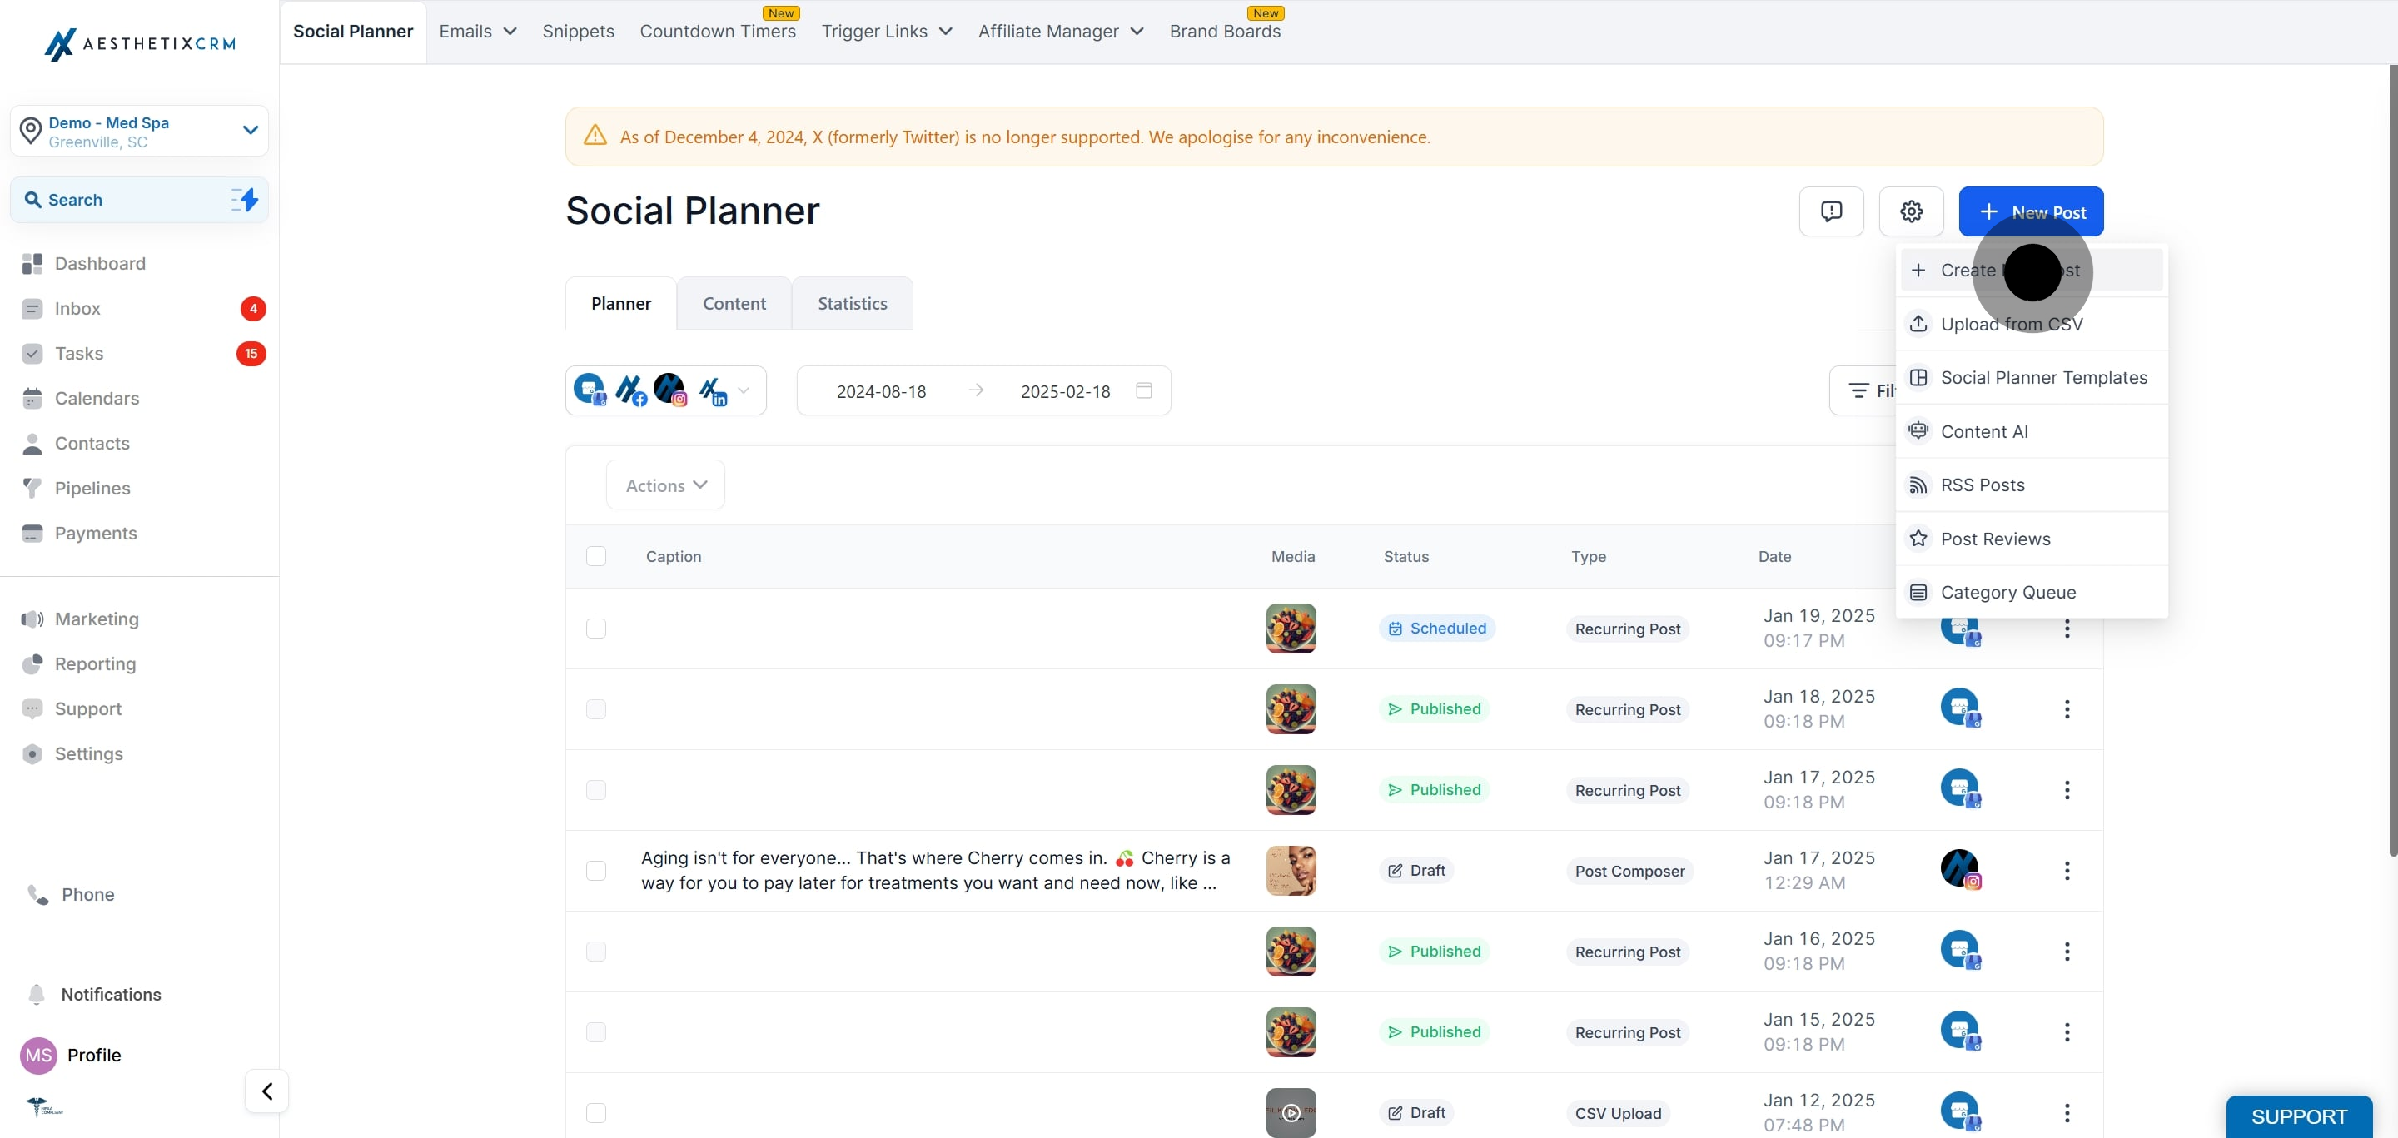This screenshot has height=1138, width=2398.
Task: Open the Social Planner settings gear
Action: tap(1911, 211)
